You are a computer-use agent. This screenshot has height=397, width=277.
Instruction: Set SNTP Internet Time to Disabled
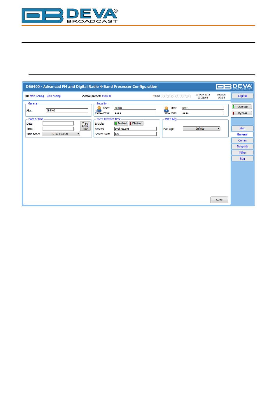(x=136, y=123)
